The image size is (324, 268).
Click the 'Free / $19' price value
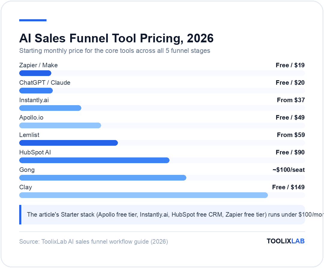point(290,65)
